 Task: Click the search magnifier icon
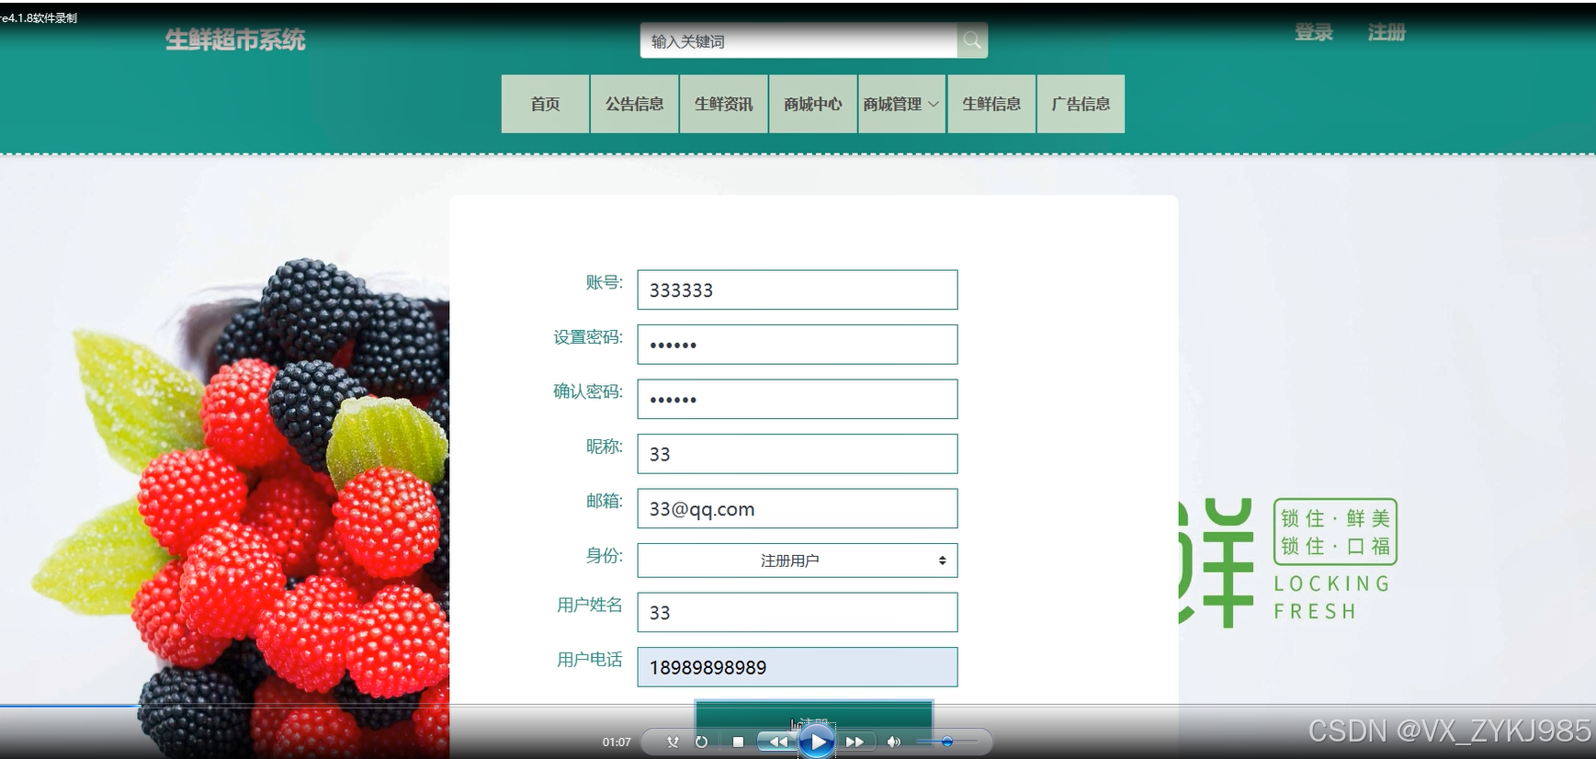(x=971, y=40)
